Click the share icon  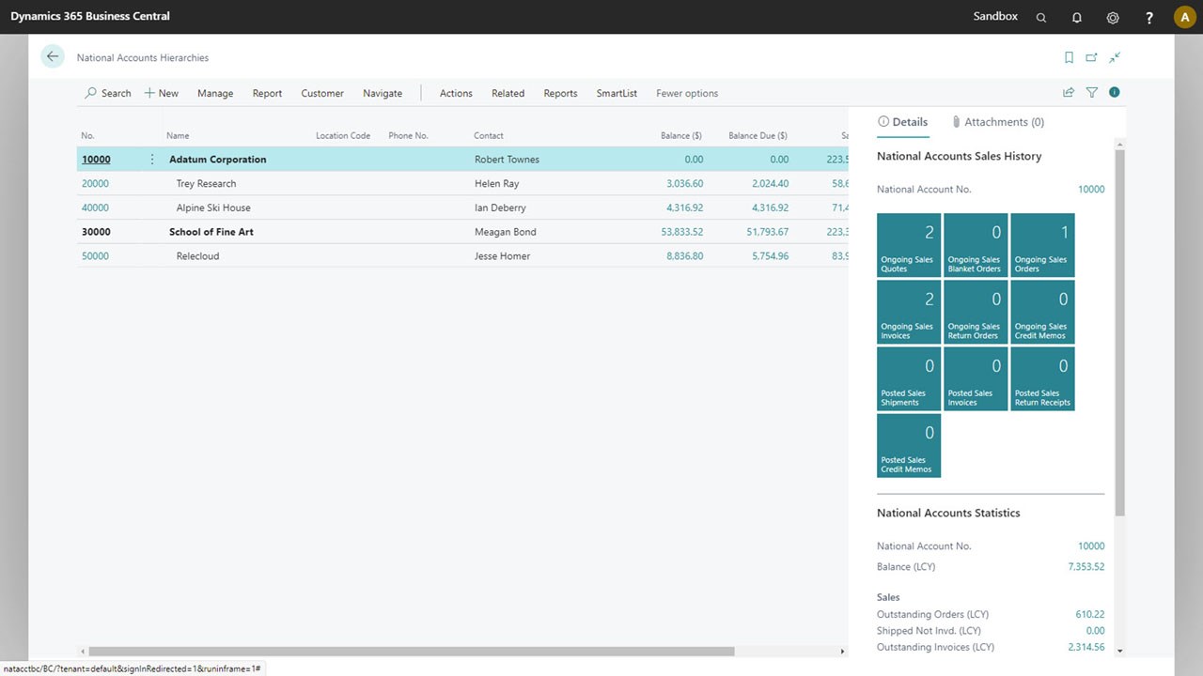pyautogui.click(x=1069, y=92)
